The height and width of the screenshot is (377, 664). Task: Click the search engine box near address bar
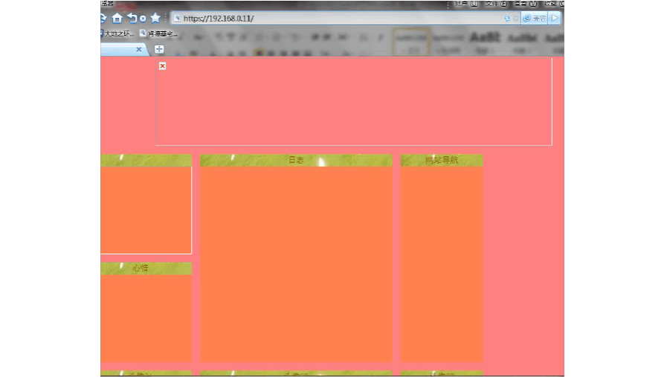coord(535,18)
